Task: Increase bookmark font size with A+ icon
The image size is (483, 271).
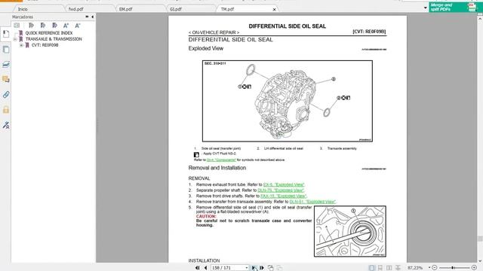Action: tap(66, 26)
